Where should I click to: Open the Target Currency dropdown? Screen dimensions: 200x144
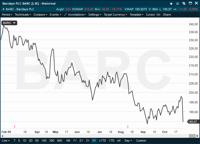click(115, 15)
